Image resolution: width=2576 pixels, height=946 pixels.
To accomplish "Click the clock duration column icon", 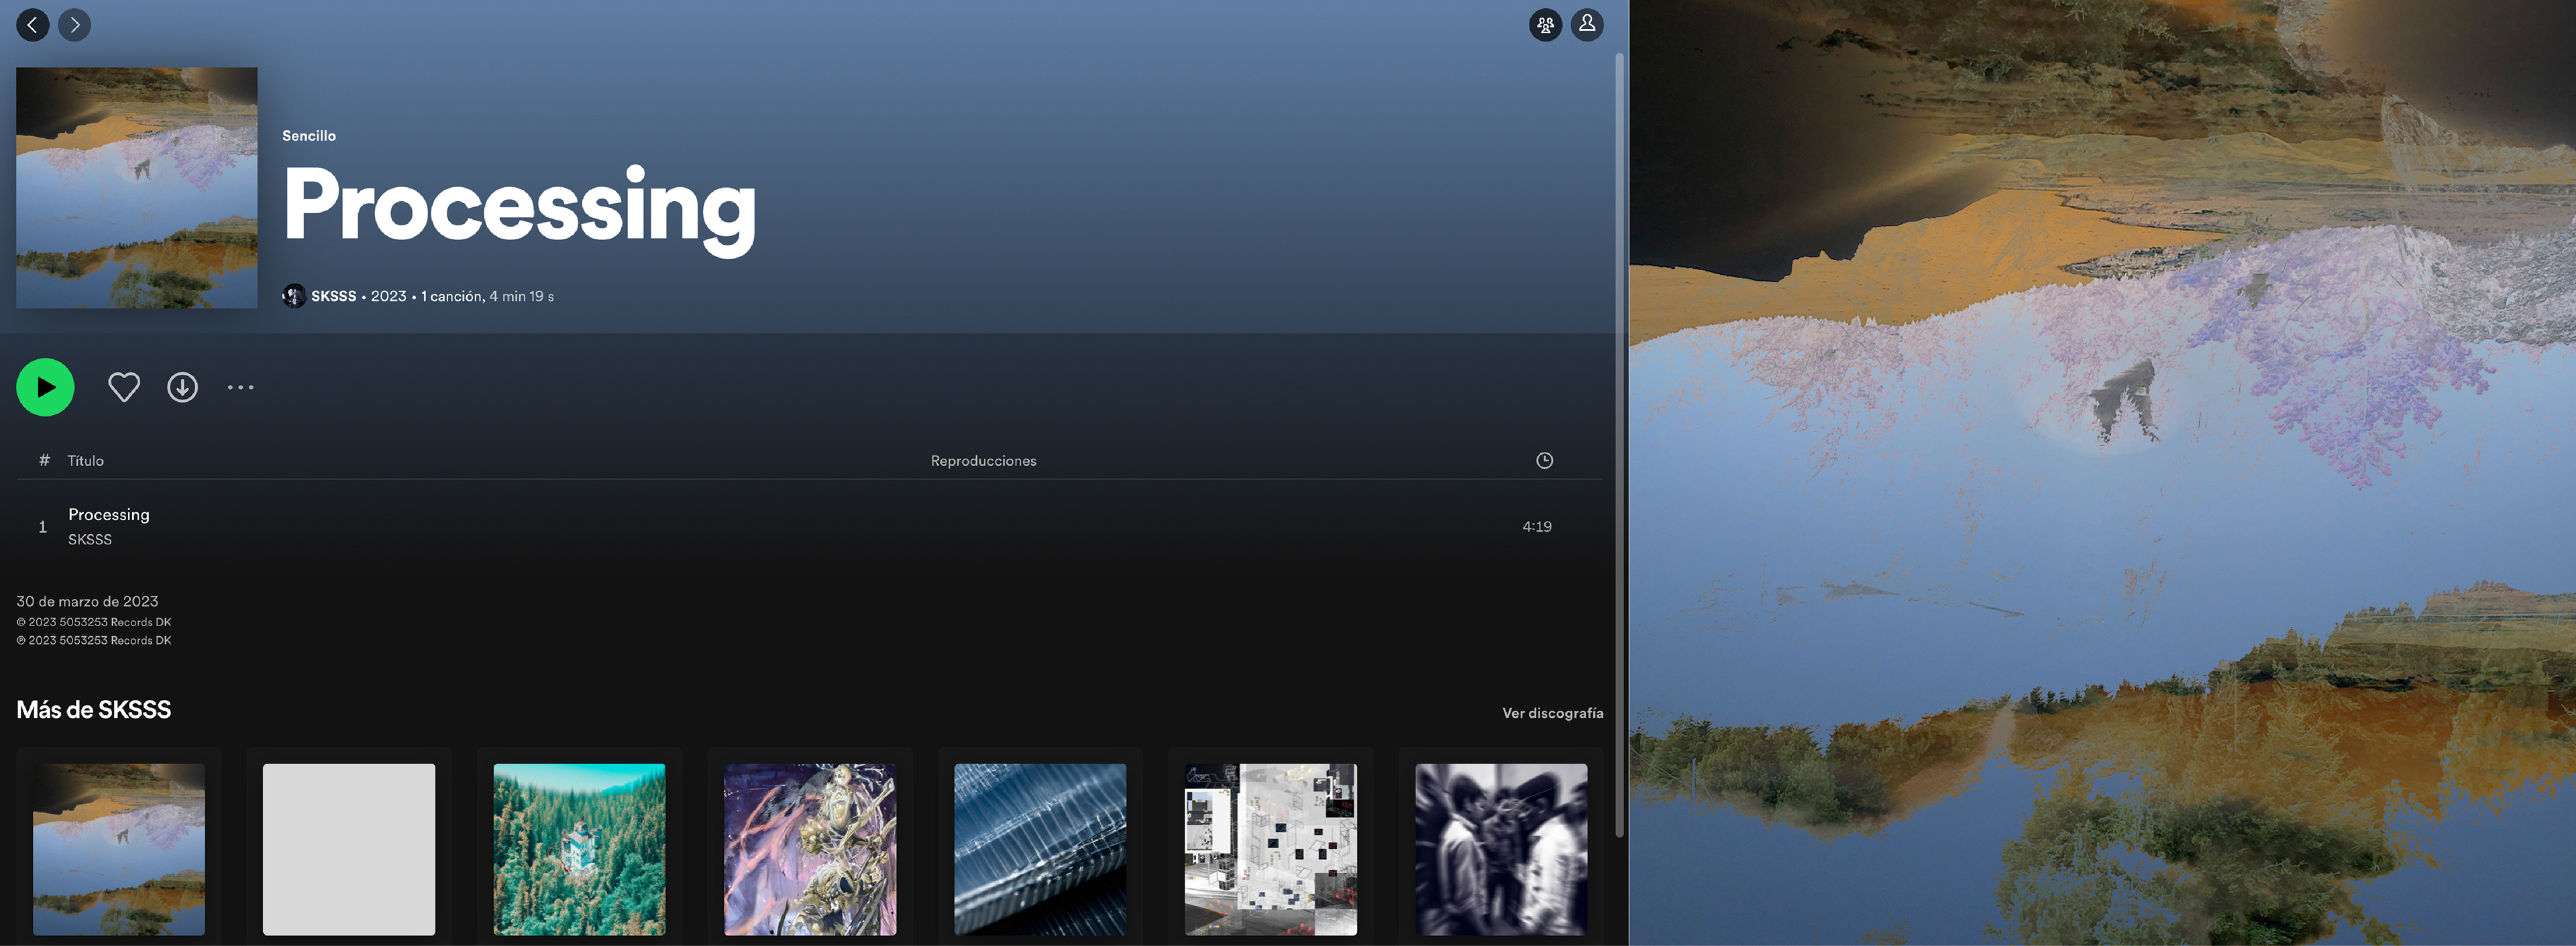I will tap(1544, 461).
